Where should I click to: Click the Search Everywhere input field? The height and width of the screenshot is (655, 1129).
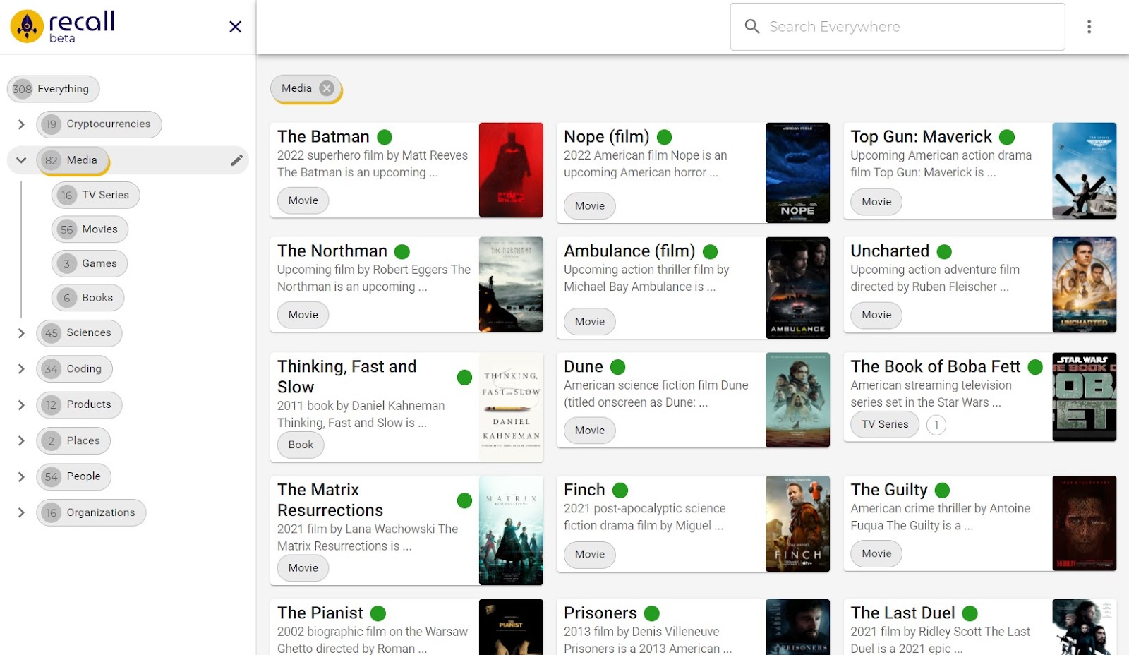(898, 27)
